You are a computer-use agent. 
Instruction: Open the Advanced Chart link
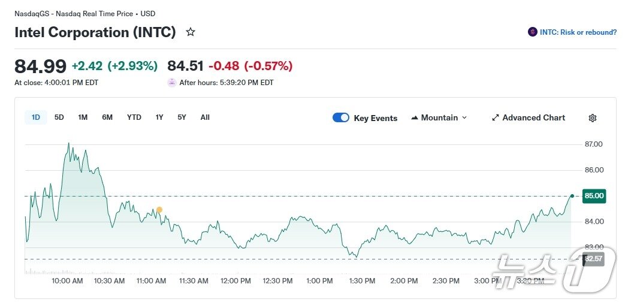tap(533, 118)
